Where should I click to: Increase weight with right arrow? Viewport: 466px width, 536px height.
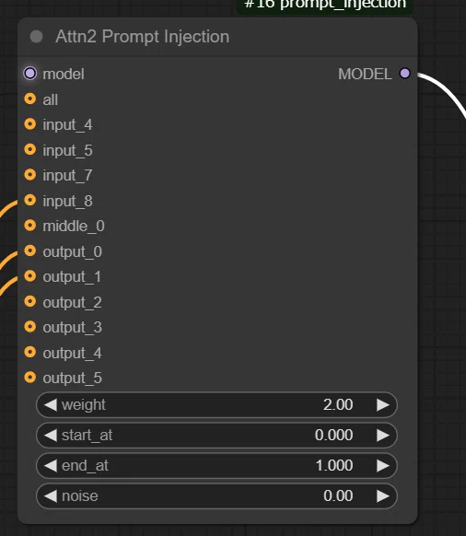coord(383,405)
